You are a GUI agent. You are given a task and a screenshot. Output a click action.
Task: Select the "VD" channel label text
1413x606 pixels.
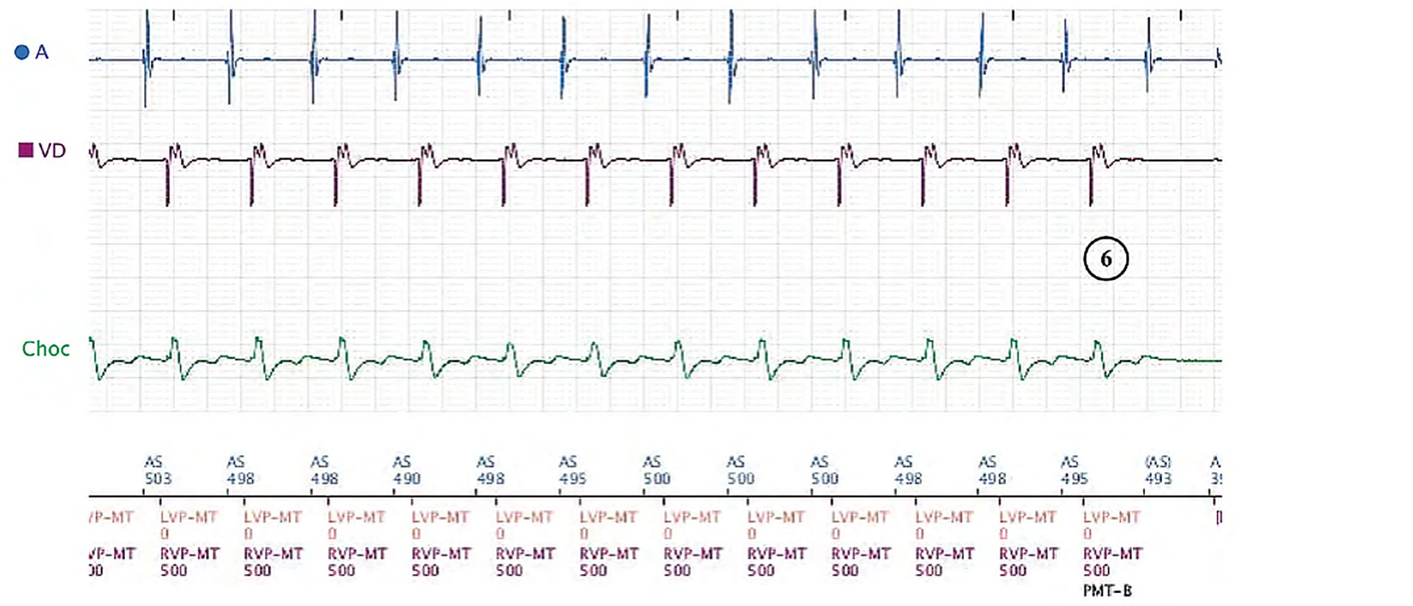click(52, 150)
